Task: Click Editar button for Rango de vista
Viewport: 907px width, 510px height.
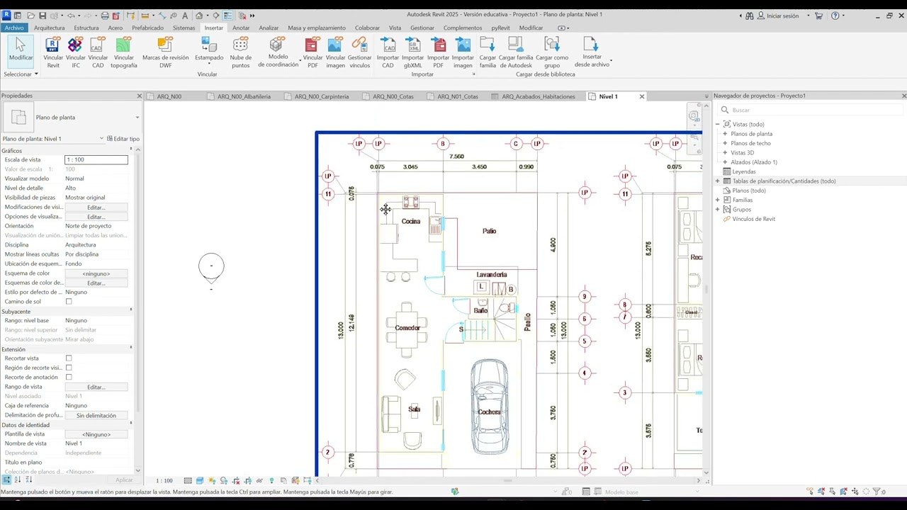Action: (x=96, y=387)
